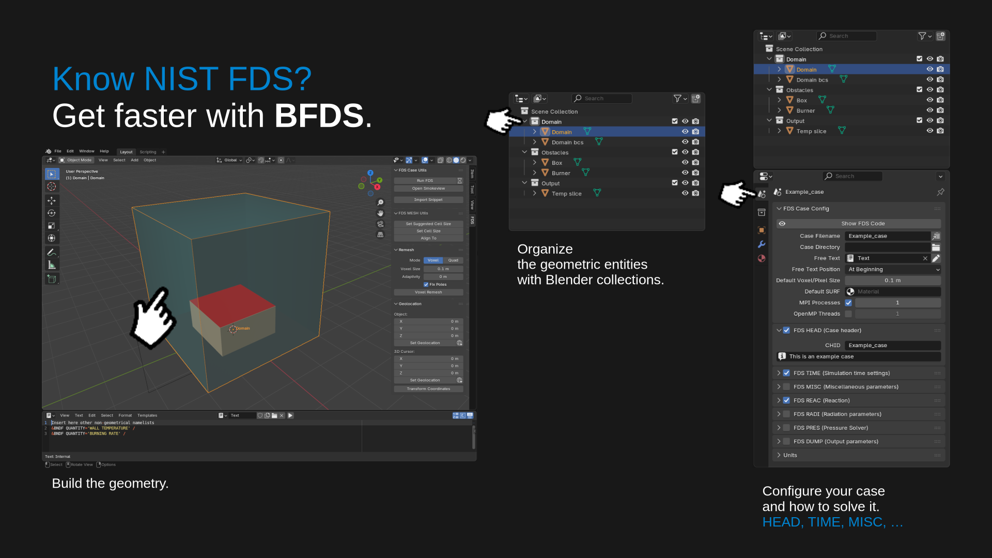Toggle the MPI Processes checkbox
The image size is (992, 558).
click(848, 303)
